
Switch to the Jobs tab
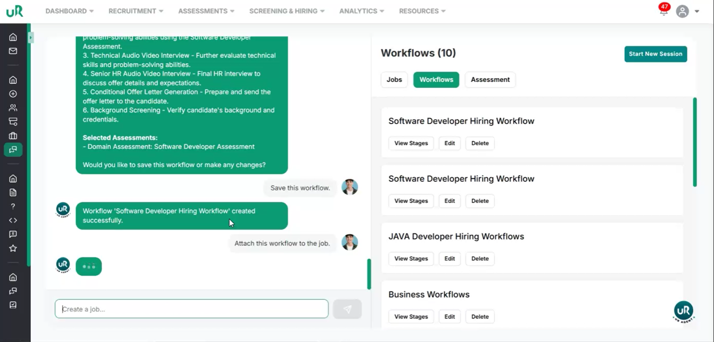[394, 80]
